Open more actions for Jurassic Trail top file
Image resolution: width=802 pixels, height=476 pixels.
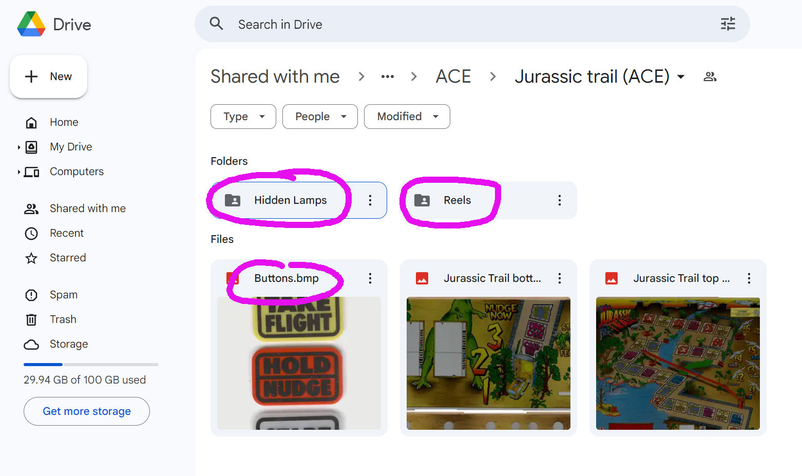pyautogui.click(x=749, y=278)
